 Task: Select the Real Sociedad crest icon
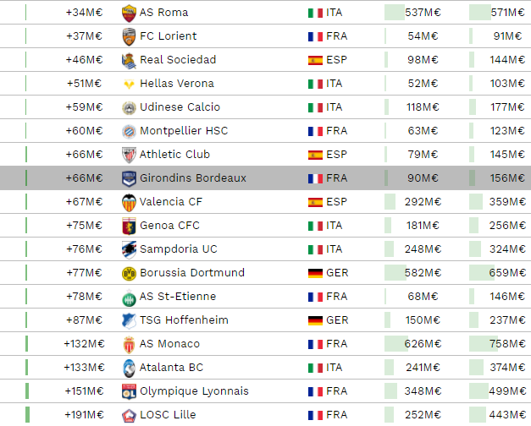(x=129, y=61)
